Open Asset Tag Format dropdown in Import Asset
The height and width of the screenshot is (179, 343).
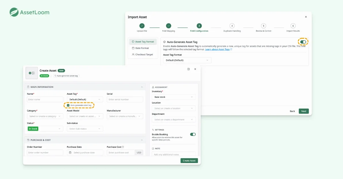(187, 60)
